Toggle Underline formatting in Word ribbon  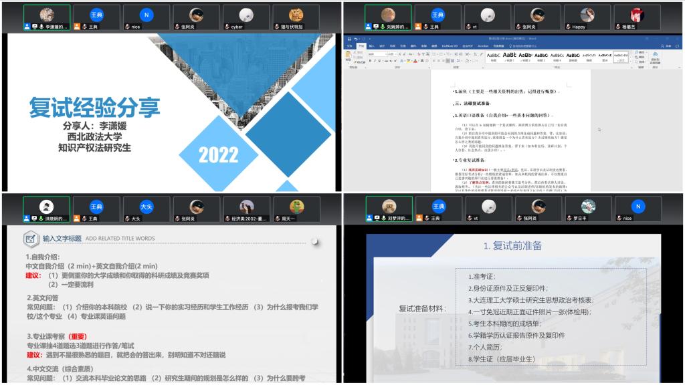(x=379, y=60)
